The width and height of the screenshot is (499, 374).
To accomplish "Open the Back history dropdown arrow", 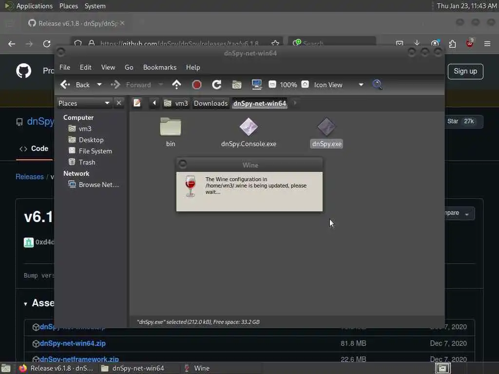I will (x=99, y=85).
